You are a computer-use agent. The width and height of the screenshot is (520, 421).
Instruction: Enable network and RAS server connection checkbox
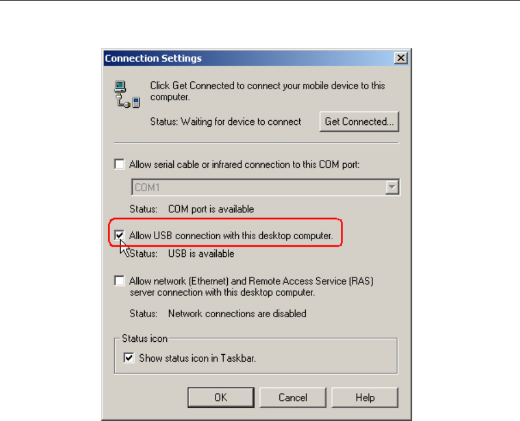pyautogui.click(x=119, y=280)
